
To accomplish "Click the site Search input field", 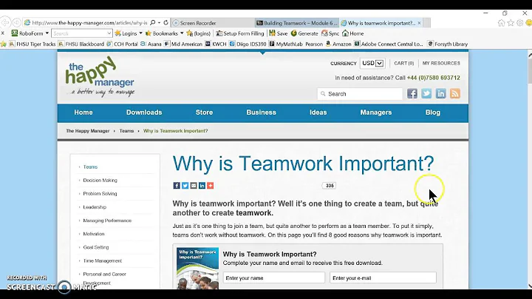I will tap(360, 94).
